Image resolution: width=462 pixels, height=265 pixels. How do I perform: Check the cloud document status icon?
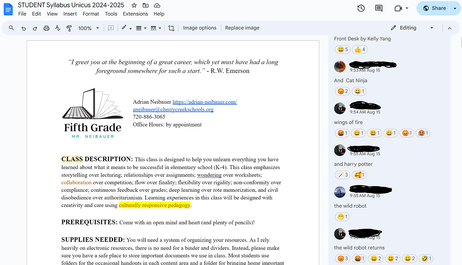coord(157,5)
